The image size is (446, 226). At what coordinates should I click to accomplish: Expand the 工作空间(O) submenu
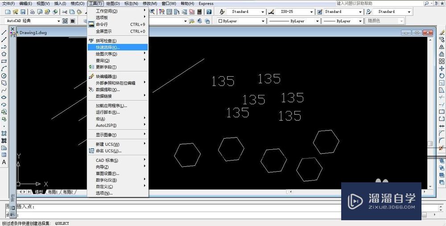click(x=118, y=11)
